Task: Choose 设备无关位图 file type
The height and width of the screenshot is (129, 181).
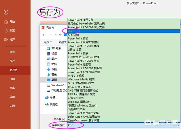Action: pyautogui.click(x=124, y=98)
